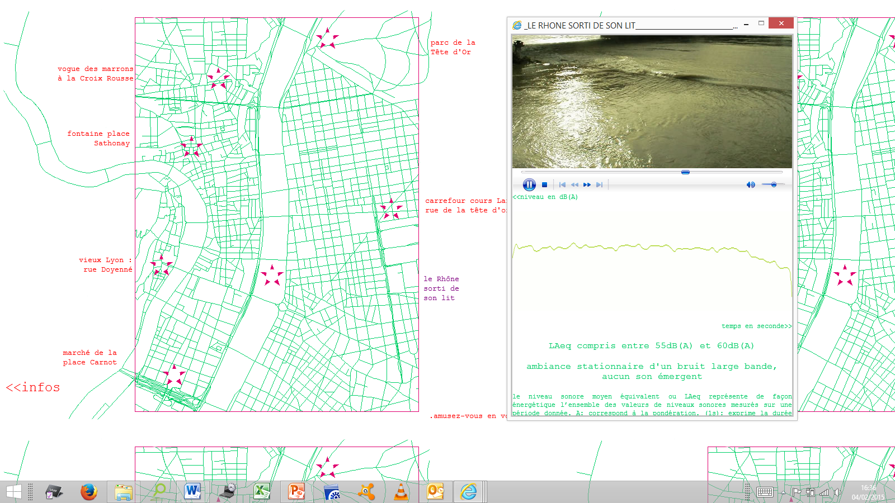Open the laptop-with-gear taskbar app
The height and width of the screenshot is (503, 895).
[228, 492]
